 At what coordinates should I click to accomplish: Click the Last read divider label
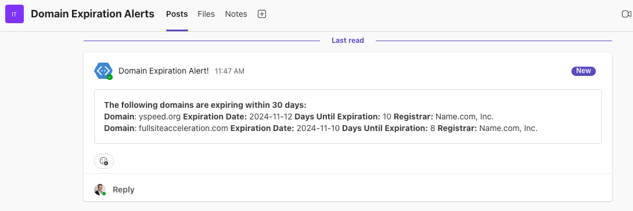(348, 41)
